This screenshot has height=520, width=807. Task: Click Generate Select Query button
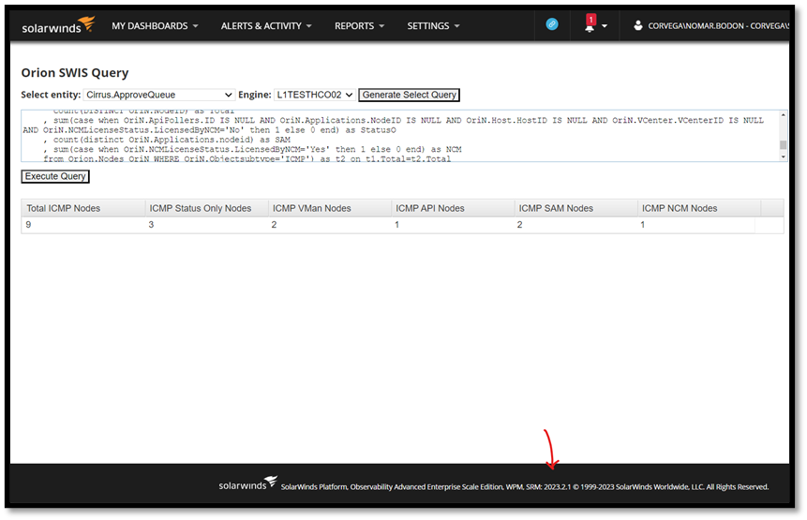click(x=410, y=95)
